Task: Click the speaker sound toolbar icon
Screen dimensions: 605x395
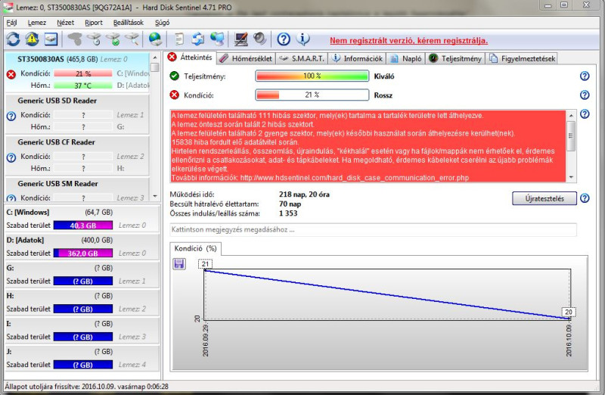Action: pyautogui.click(x=259, y=39)
